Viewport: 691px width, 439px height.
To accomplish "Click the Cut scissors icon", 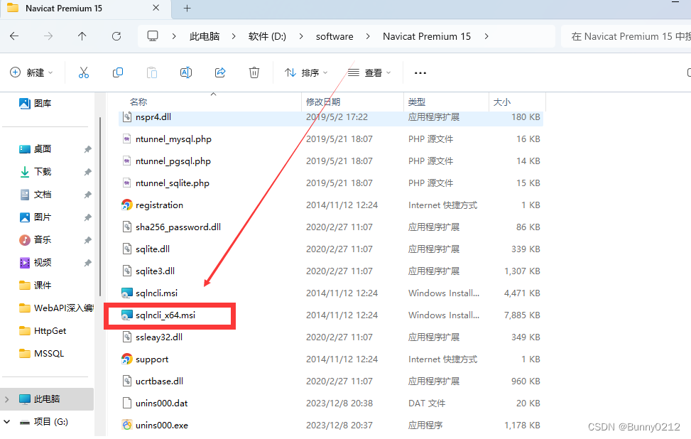I will 84,72.
